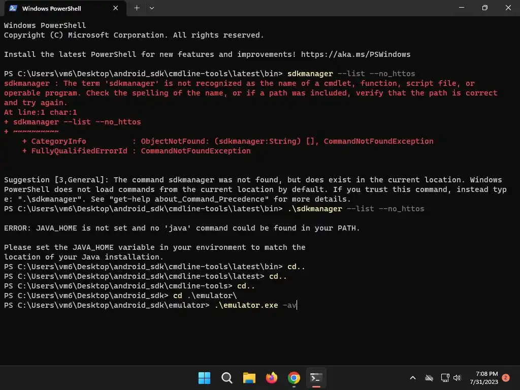Open the Windows Start menu
520x390 pixels.
click(204, 378)
